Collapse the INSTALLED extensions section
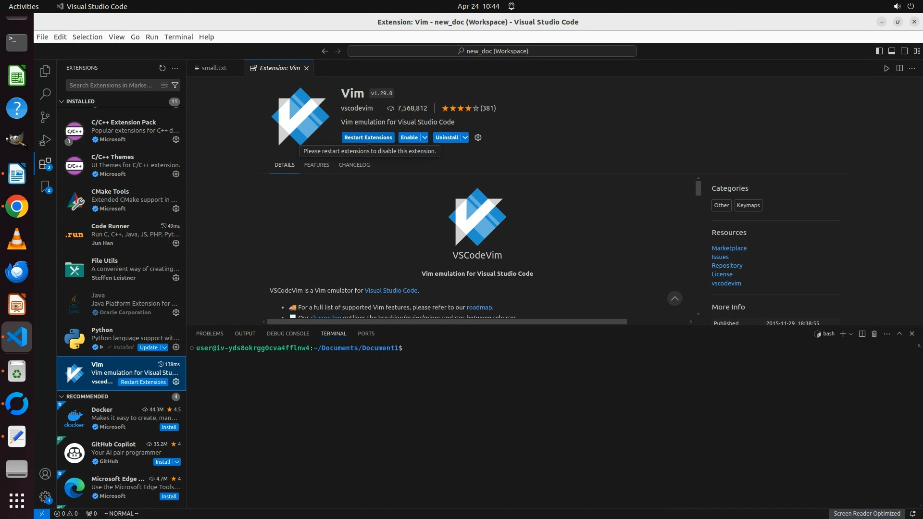Viewport: 923px width, 519px height. pos(62,101)
